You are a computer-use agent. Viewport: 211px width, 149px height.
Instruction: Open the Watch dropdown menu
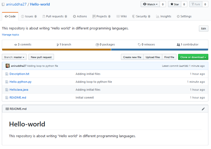pos(150,4)
